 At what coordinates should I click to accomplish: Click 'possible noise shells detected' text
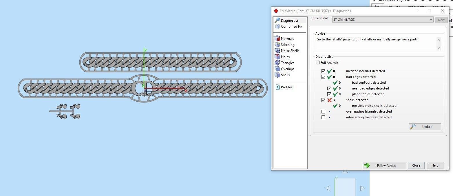[x=374, y=106]
